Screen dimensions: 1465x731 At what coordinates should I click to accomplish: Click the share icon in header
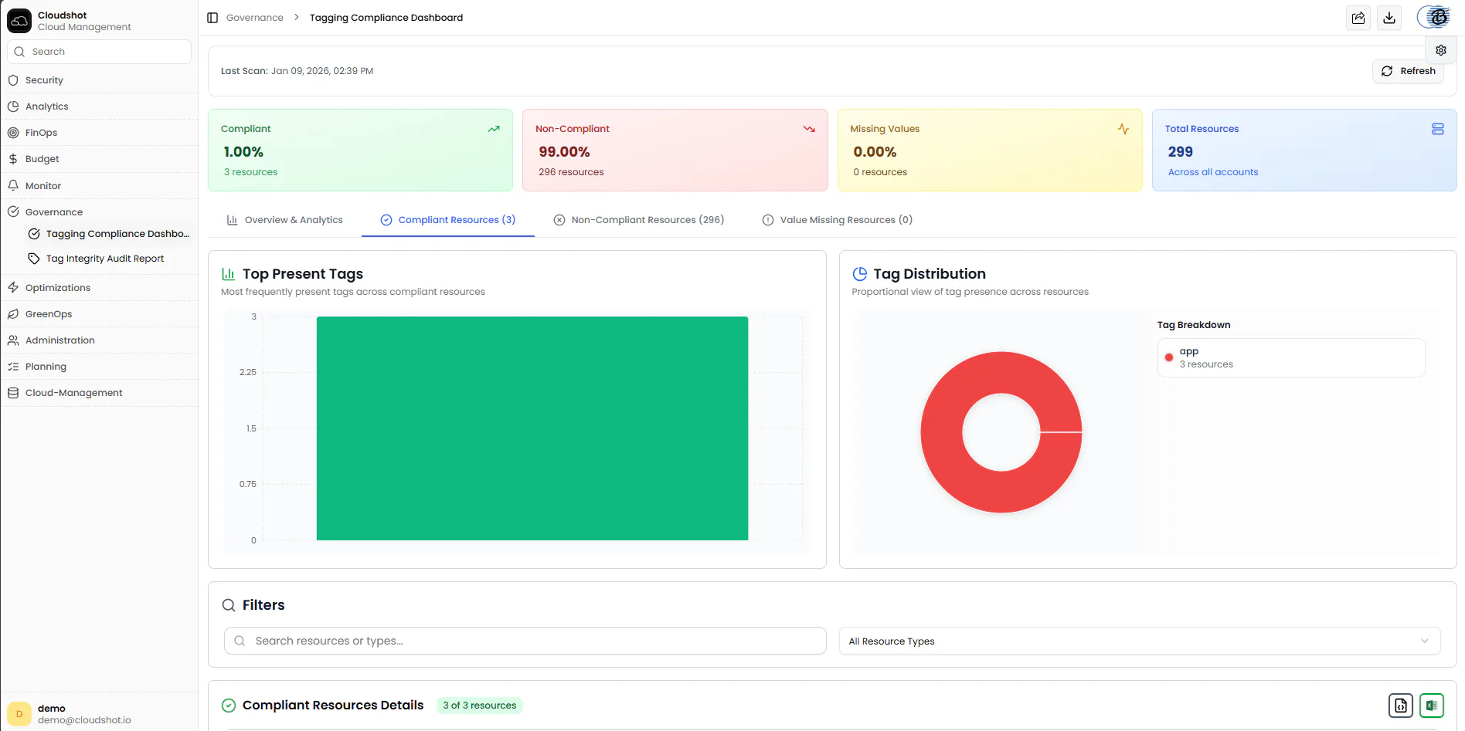tap(1358, 18)
